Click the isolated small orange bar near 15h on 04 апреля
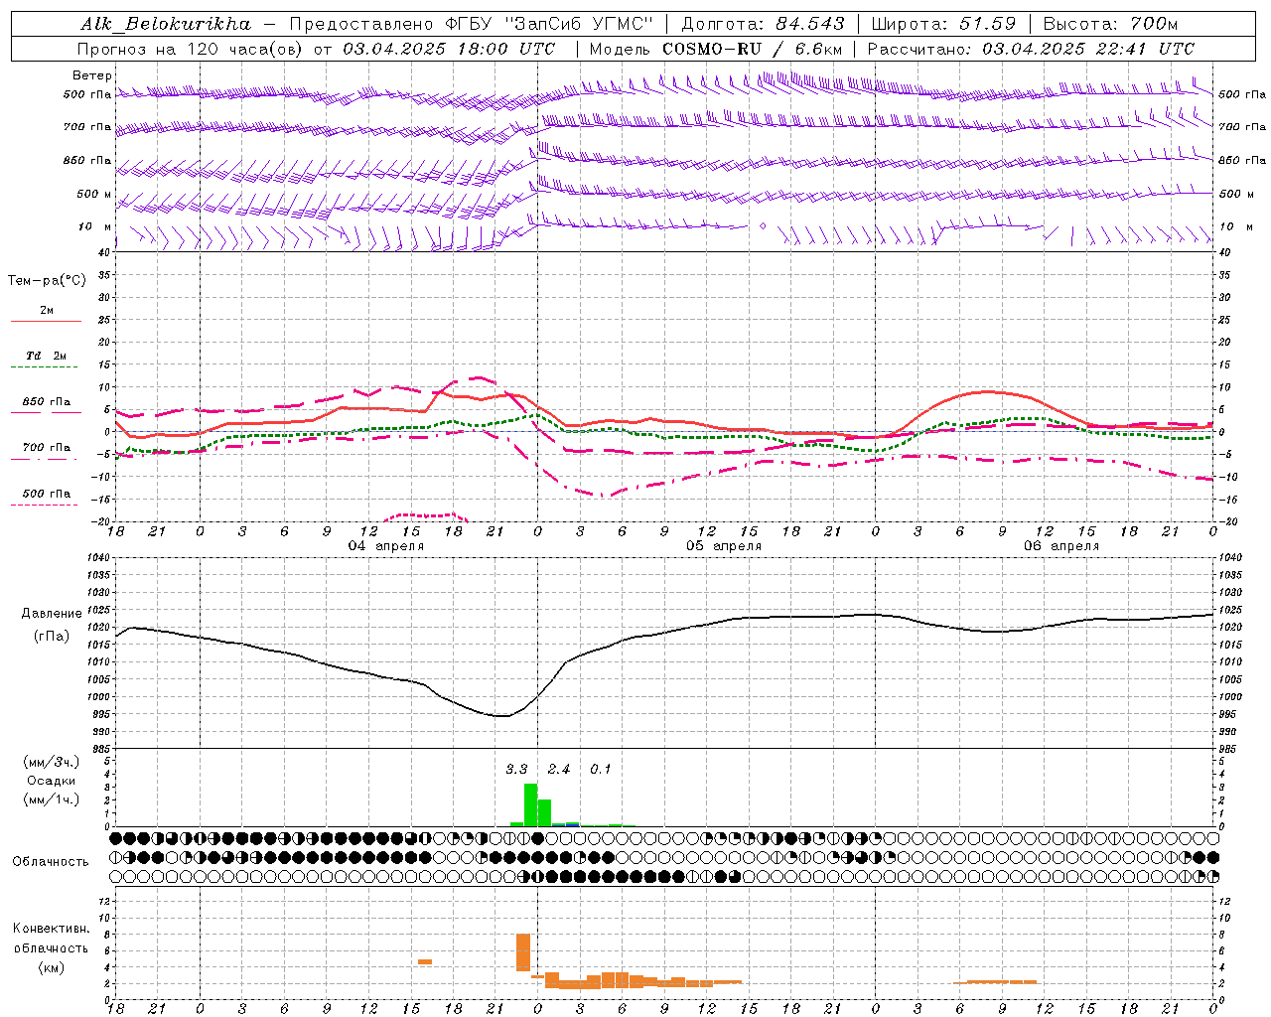1271x1017 pixels. pos(425,961)
